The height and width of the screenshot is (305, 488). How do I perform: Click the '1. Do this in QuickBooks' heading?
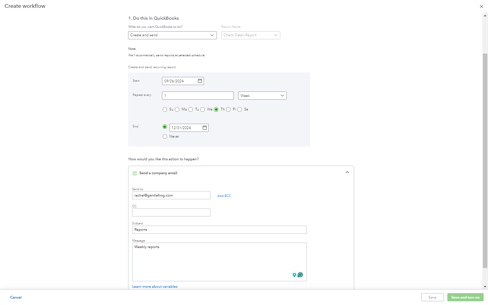click(x=154, y=18)
